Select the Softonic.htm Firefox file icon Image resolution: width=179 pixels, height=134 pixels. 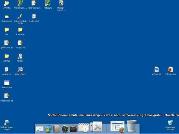[170, 71]
